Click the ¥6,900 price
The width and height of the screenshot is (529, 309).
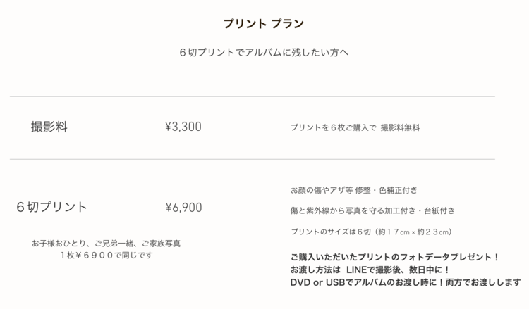(183, 208)
